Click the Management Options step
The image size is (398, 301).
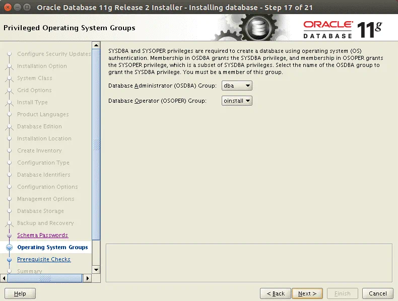(46, 199)
